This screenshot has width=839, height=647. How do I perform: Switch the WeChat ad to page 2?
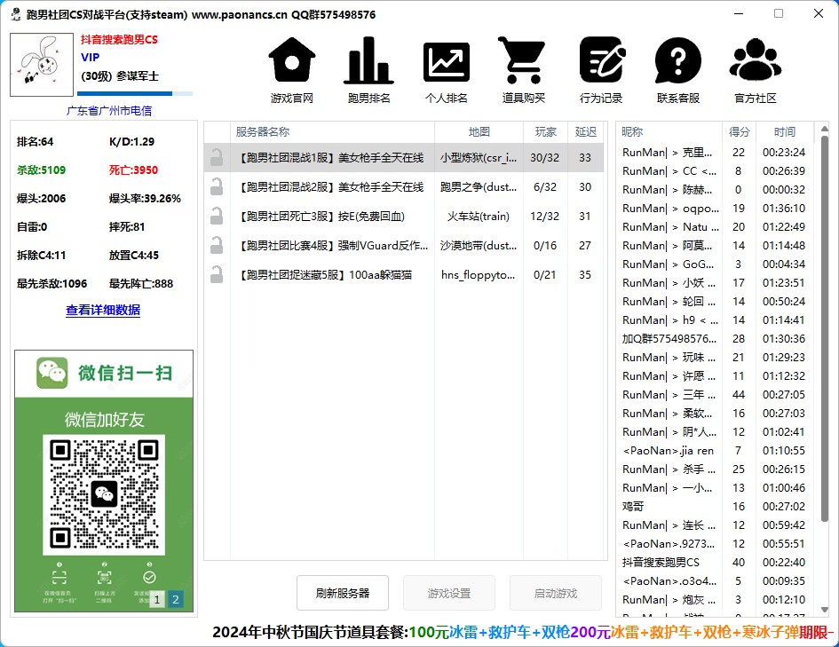[x=176, y=599]
